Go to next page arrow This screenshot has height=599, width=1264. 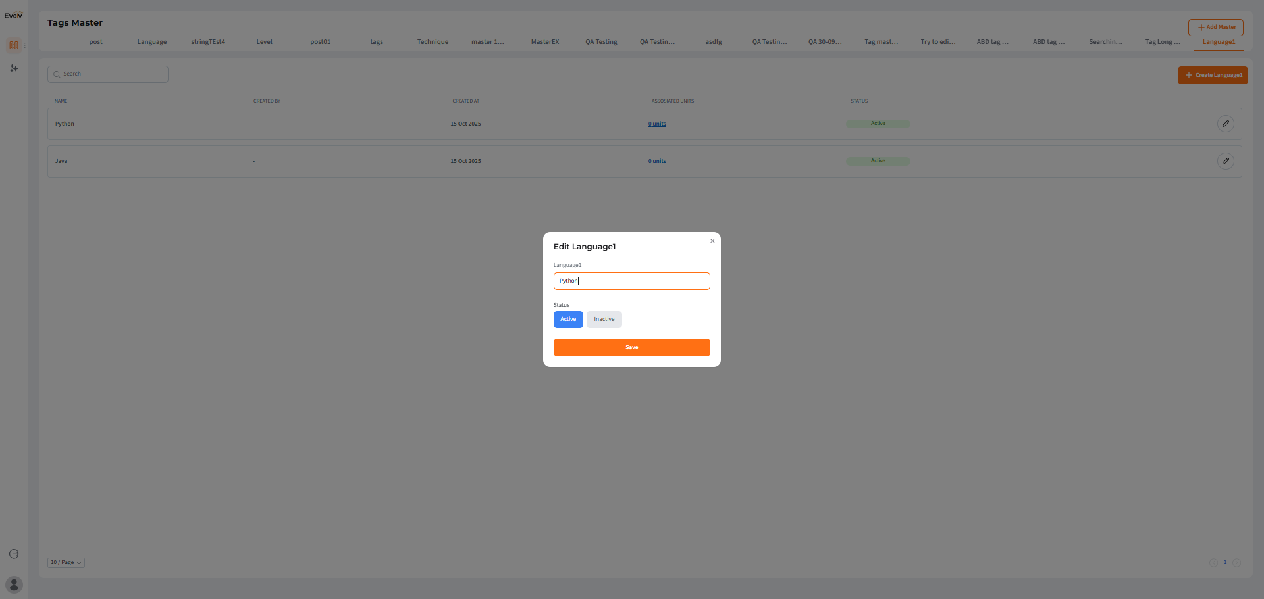coord(1236,563)
